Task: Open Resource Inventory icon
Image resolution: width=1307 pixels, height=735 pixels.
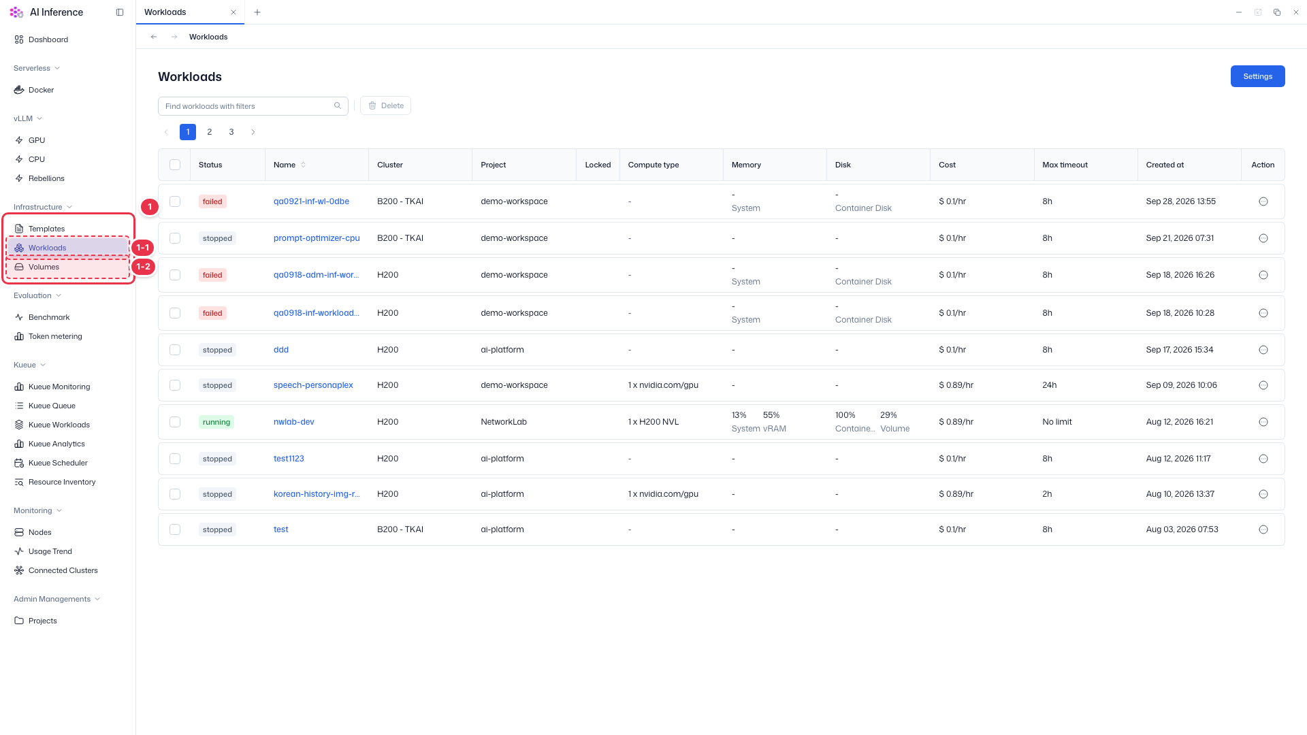Action: (19, 482)
